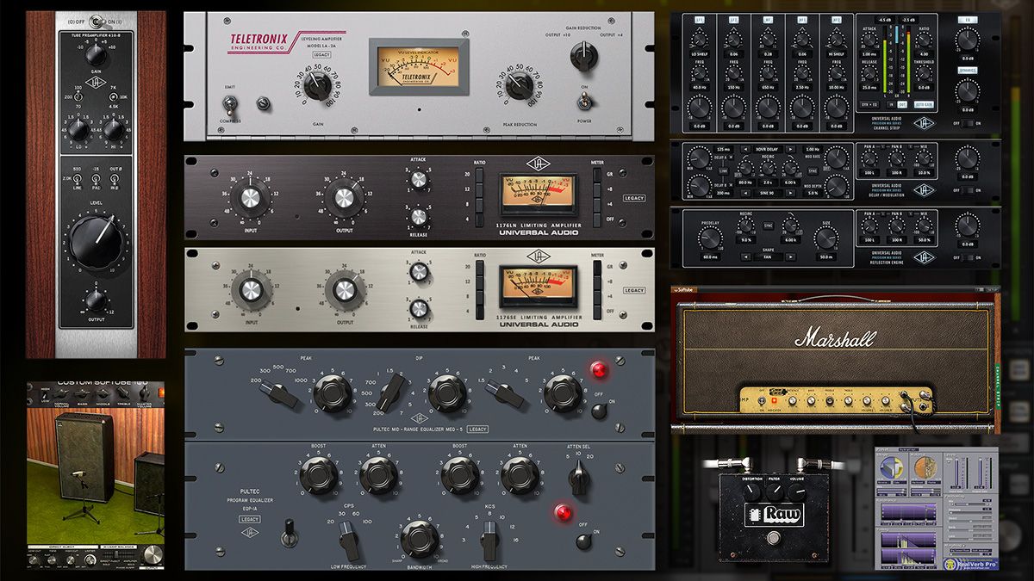Screen dimensions: 1034x581
Task: Click the LEGACY badge on the 1176LN
Action: pyautogui.click(x=634, y=198)
